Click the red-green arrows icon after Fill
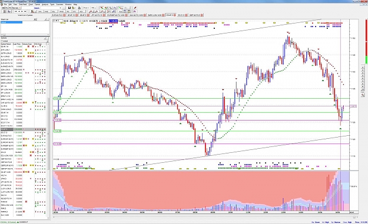This screenshot has width=368, height=224. pyautogui.click(x=102, y=8)
